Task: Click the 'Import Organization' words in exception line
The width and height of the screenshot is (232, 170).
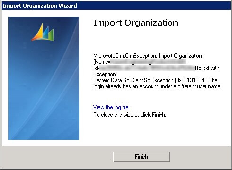Action: click(180, 56)
